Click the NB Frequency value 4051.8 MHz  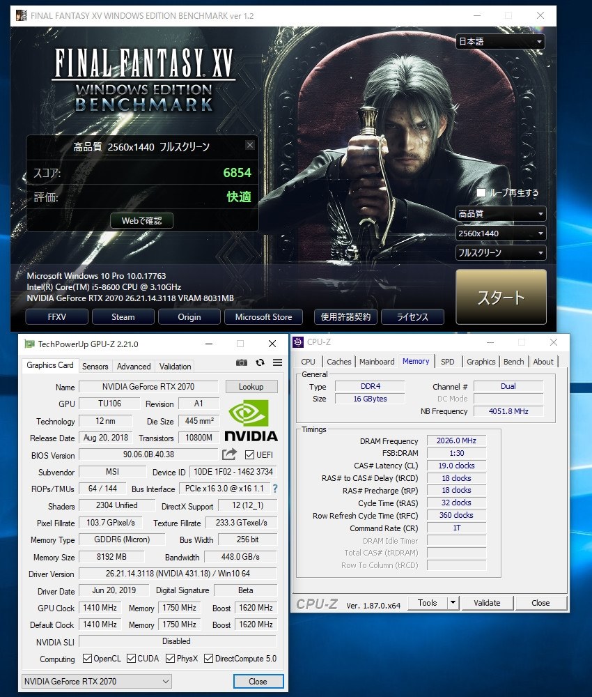(x=508, y=411)
